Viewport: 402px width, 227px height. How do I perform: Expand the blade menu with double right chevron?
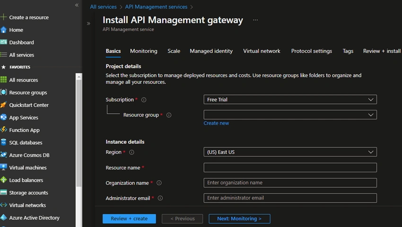point(88,24)
